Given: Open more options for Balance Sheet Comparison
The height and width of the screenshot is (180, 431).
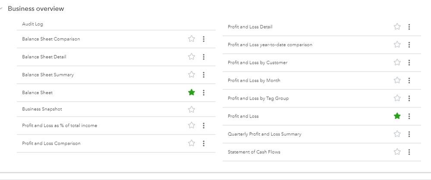Looking at the screenshot, I should click(204, 39).
